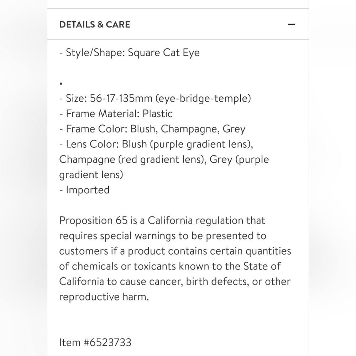The width and height of the screenshot is (356, 356).
Task: Click Grey in the Frame Color line
Action: click(x=234, y=129)
